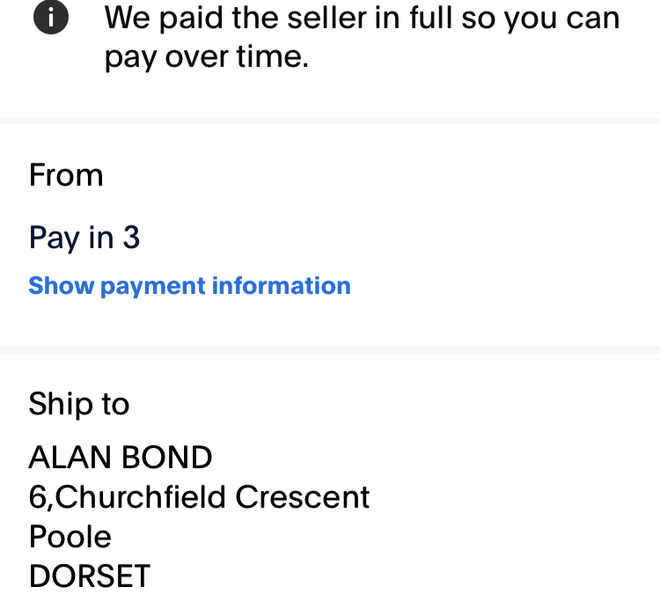Click the number 3 in Pay in 3

131,238
